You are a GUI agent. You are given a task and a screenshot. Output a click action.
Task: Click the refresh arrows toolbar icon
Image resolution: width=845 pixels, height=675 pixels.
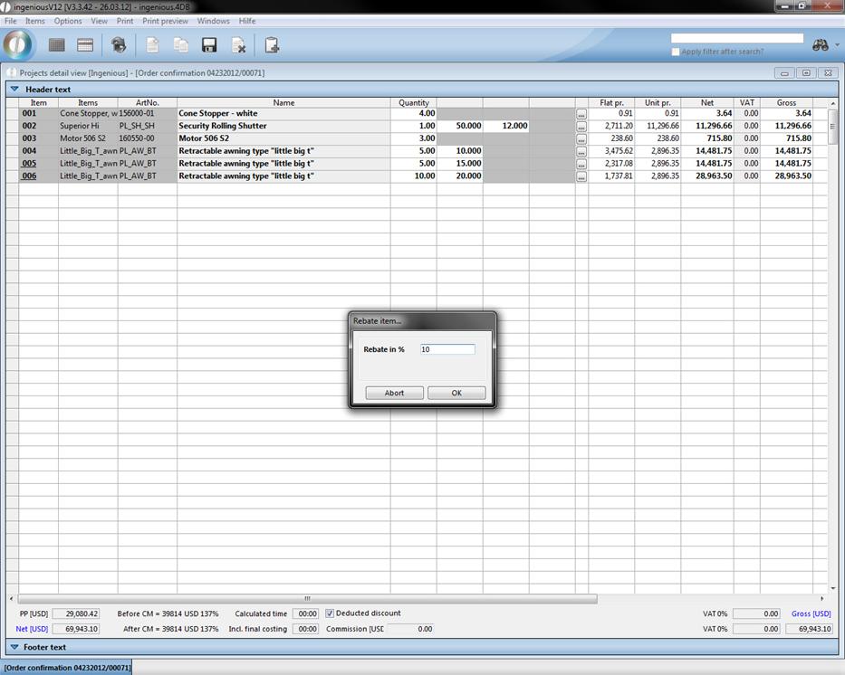[119, 45]
